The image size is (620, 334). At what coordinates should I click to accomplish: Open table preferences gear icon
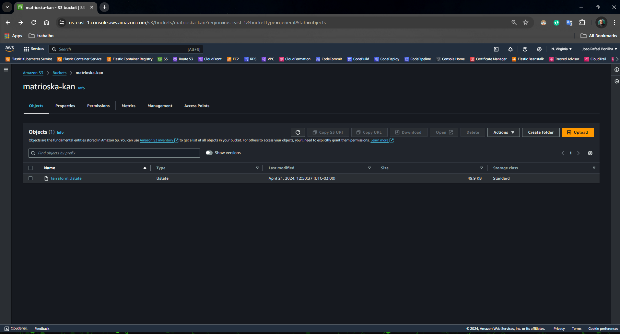590,153
